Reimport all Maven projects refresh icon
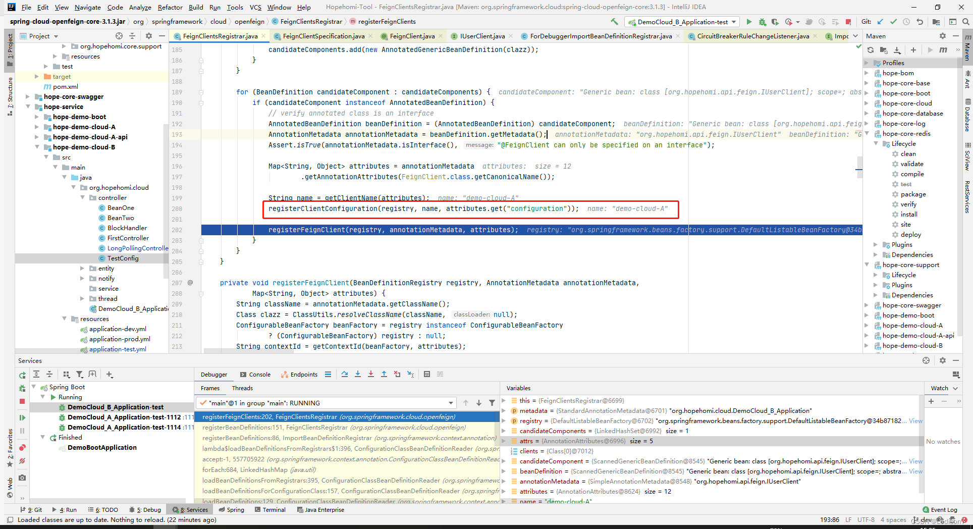Screen dimensions: 973x529 (871, 50)
